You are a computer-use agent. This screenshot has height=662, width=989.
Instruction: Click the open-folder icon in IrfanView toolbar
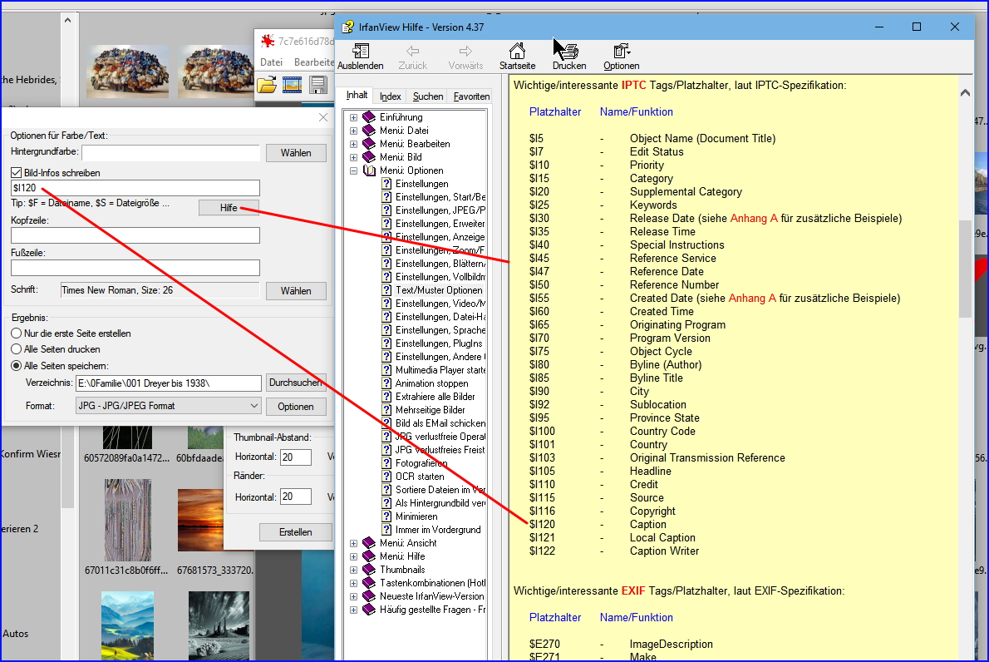(267, 85)
